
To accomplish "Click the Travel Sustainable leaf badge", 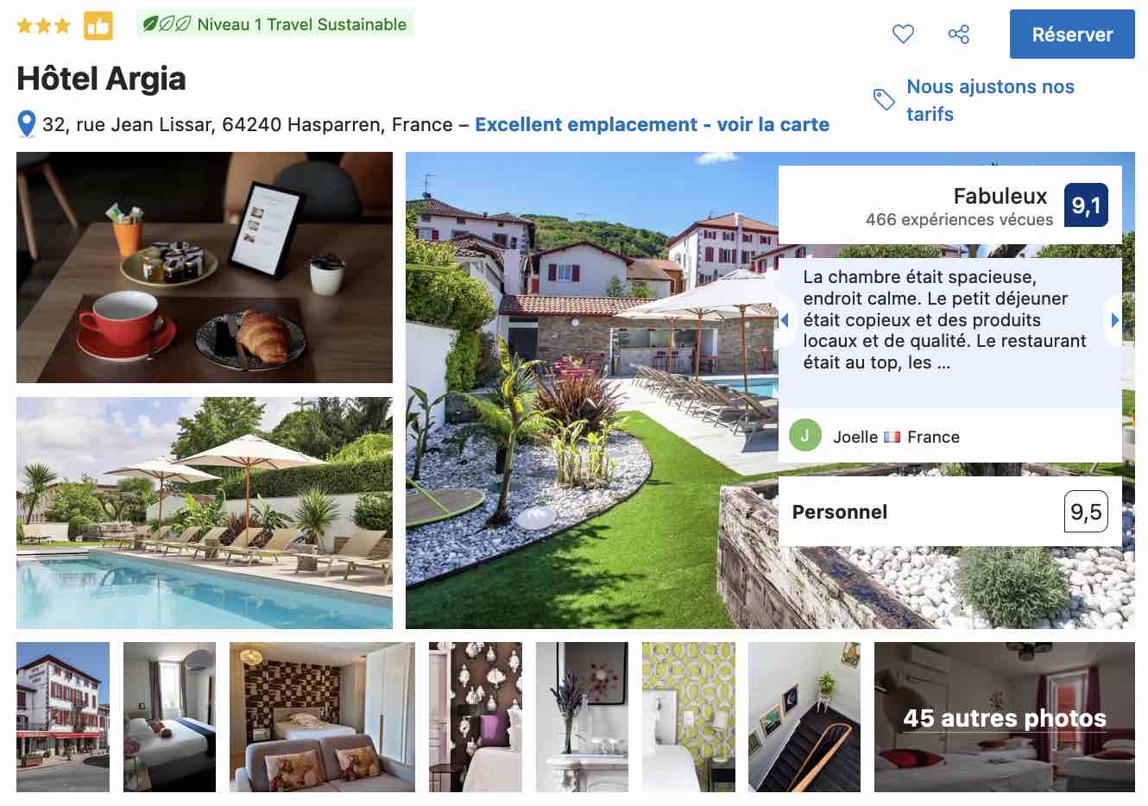I will tap(274, 24).
